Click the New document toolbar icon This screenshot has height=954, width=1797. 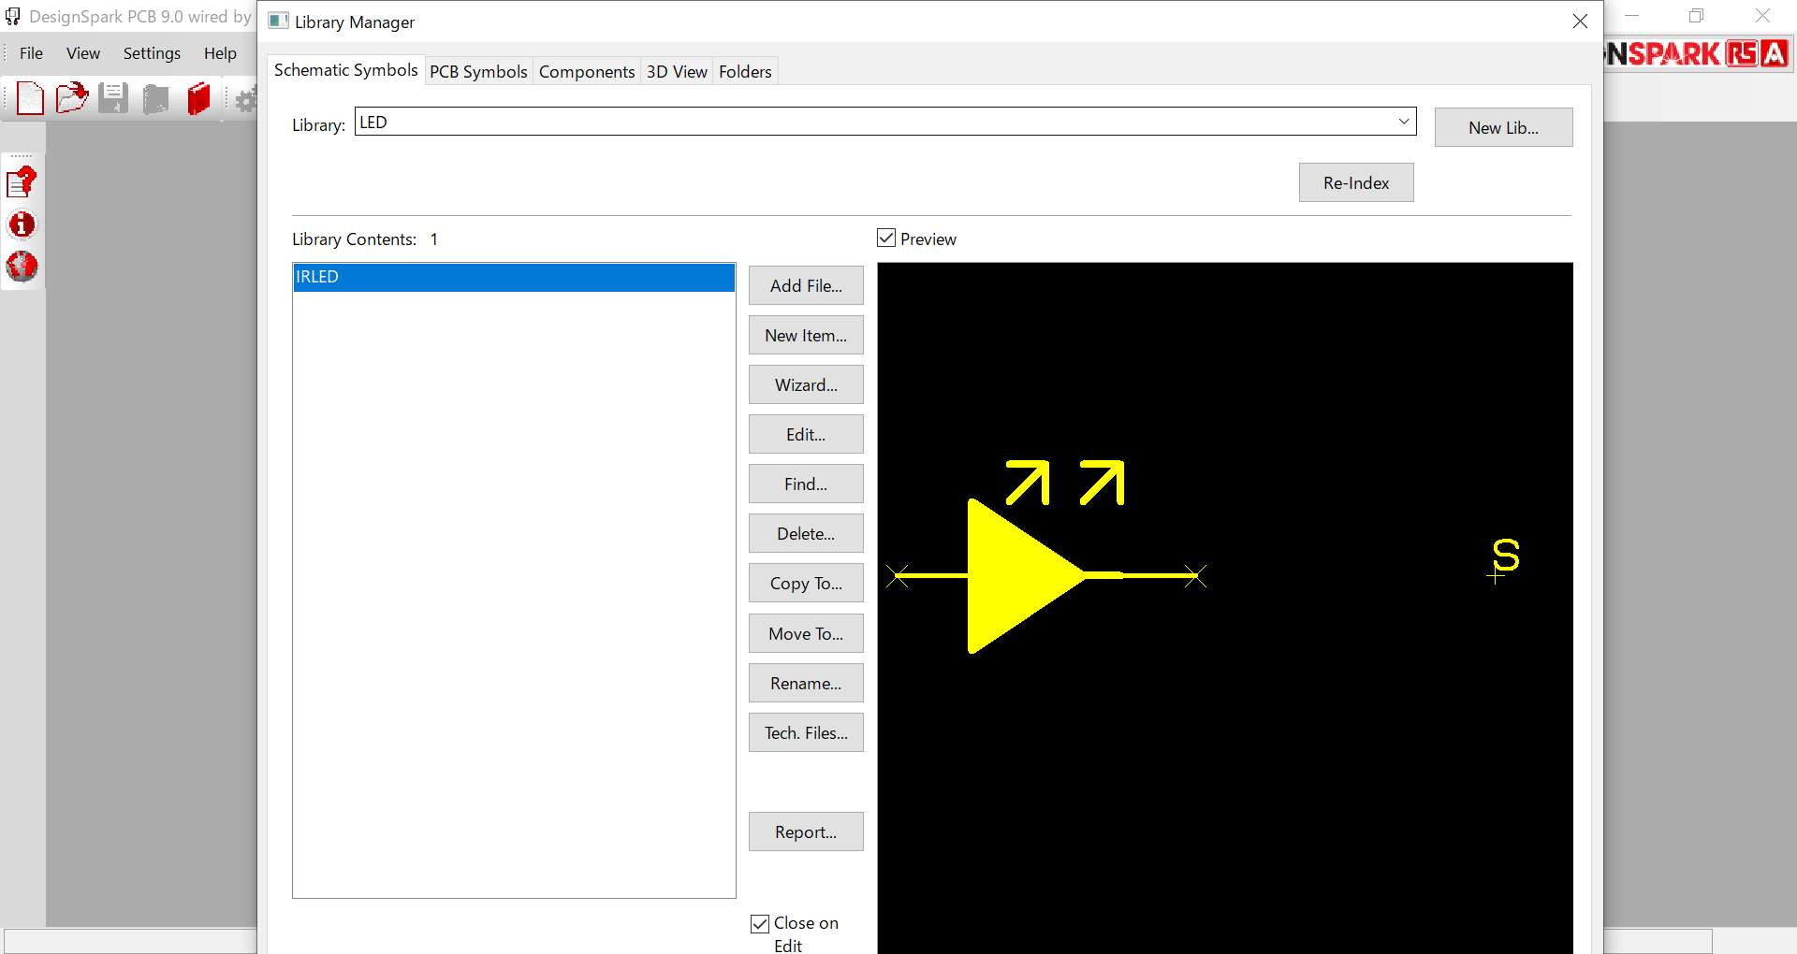pos(30,98)
